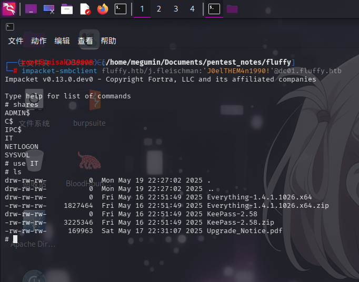Image resolution: width=359 pixels, height=282 pixels.
Task: Switch to workspace 2
Action: coord(158,9)
